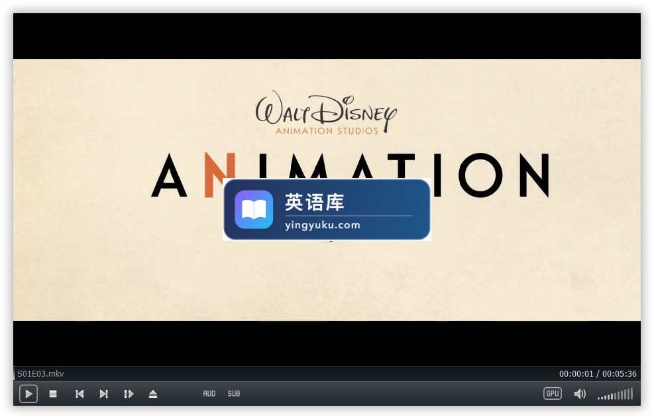This screenshot has height=419, width=654.
Task: Start playback with the Play button
Action: pos(28,394)
